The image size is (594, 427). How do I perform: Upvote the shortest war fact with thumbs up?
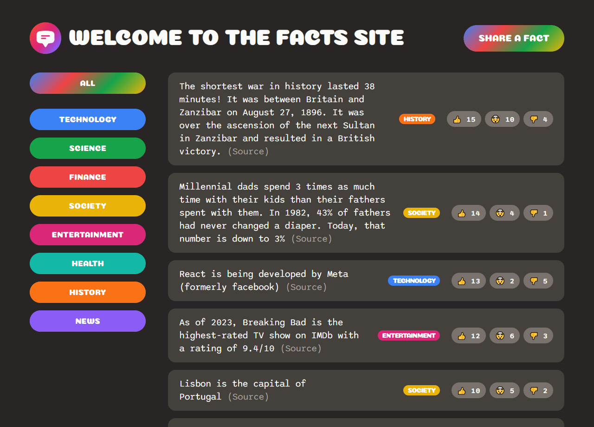click(464, 119)
